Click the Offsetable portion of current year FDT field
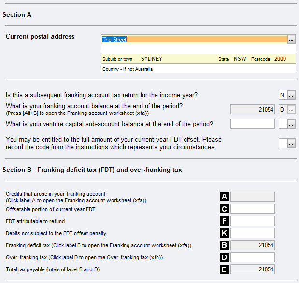The height and width of the screenshot is (283, 299). [x=252, y=209]
